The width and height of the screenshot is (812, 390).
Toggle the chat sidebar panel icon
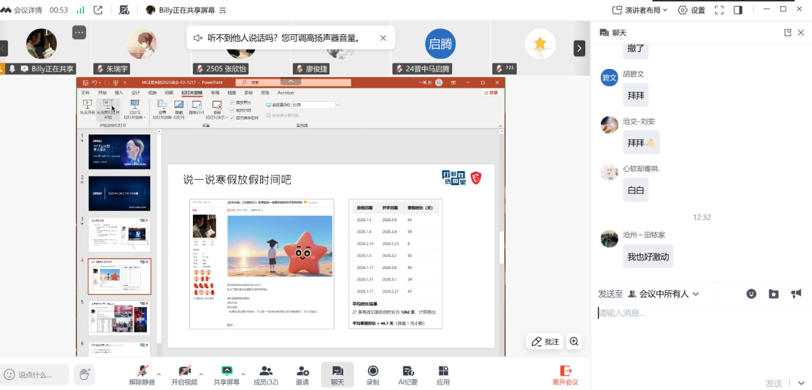click(738, 10)
